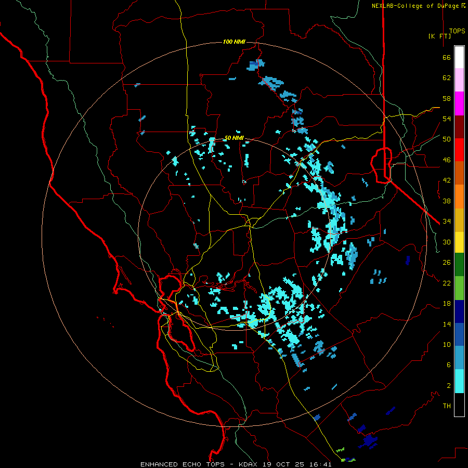Image resolution: width=468 pixels, height=468 pixels.
Task: Click the 'NEXLAB-College of DuPage' text
Action: coord(416,6)
